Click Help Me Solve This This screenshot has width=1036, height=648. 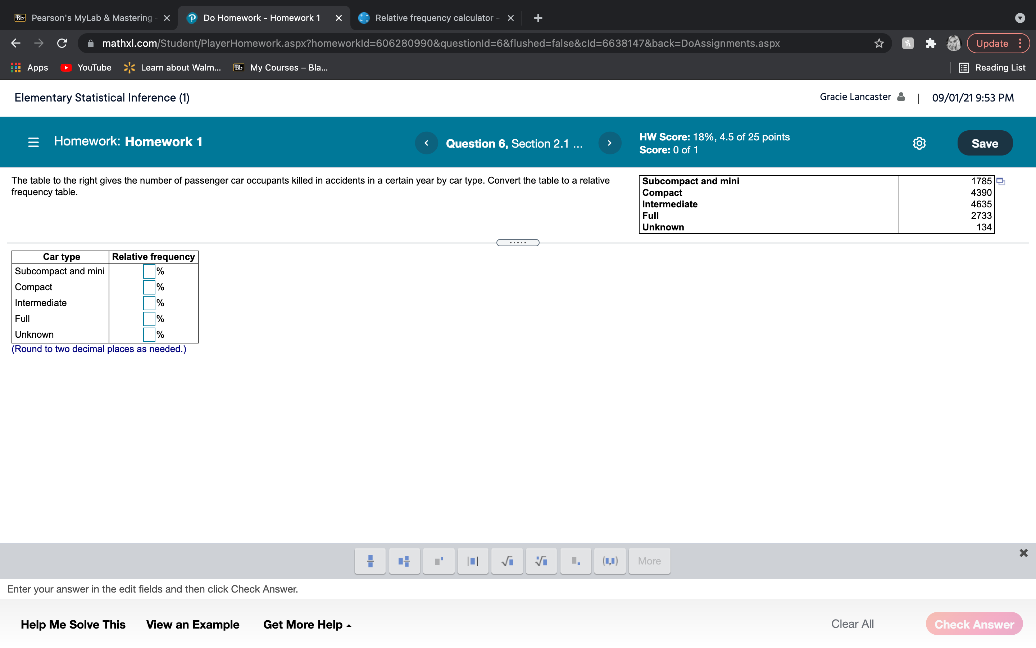pos(73,625)
